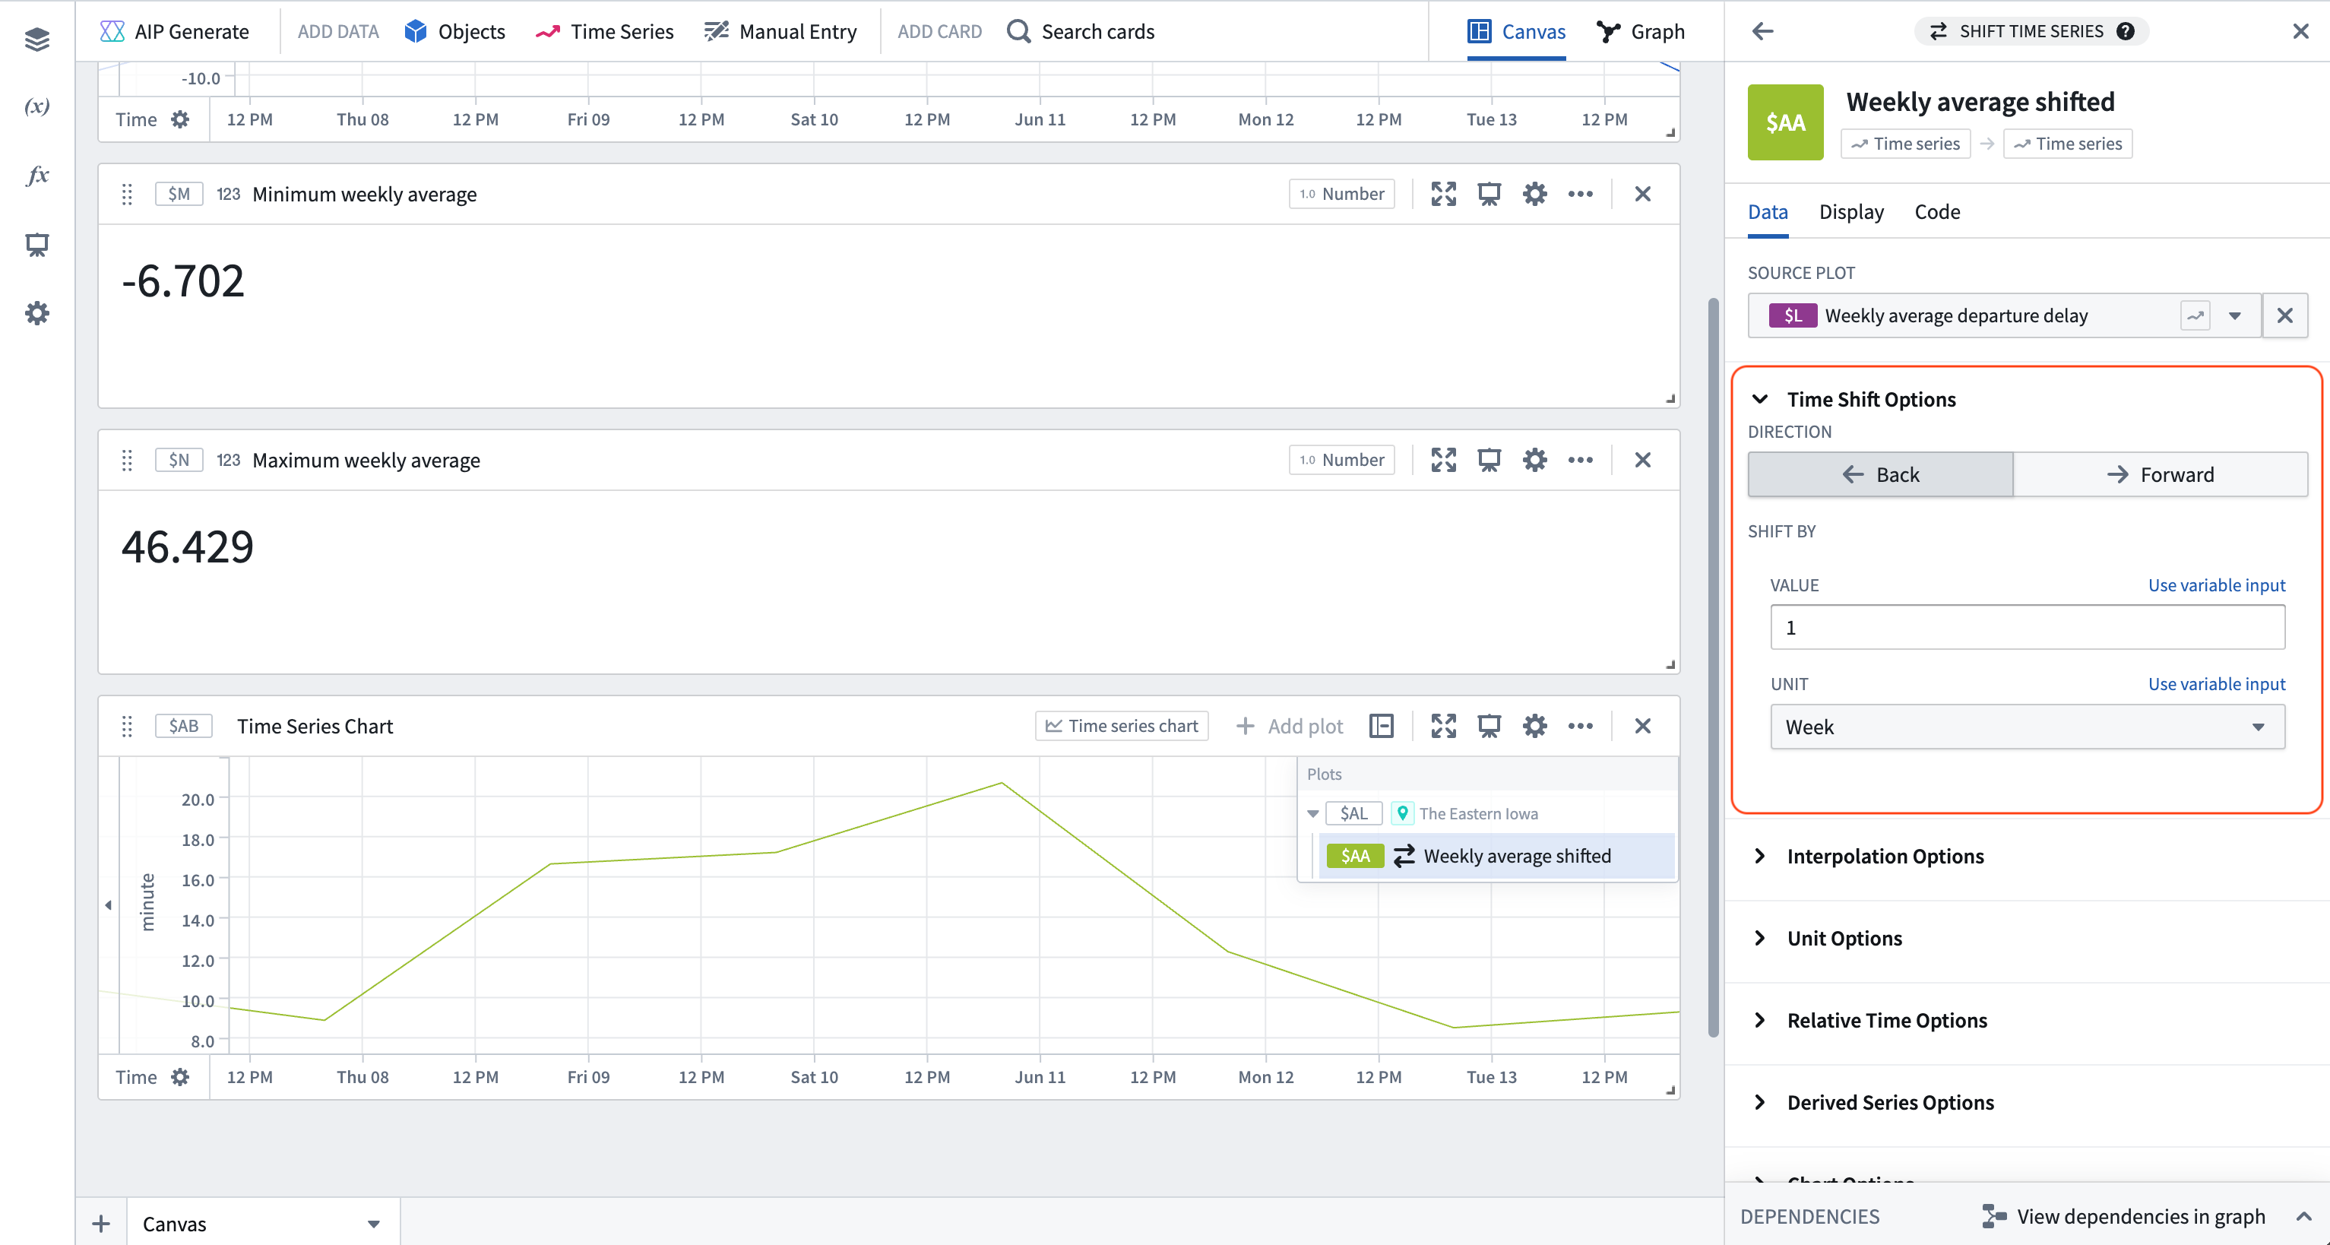Viewport: 2330px width, 1245px height.
Task: Open the layers icon in left sidebar
Action: pos(37,39)
